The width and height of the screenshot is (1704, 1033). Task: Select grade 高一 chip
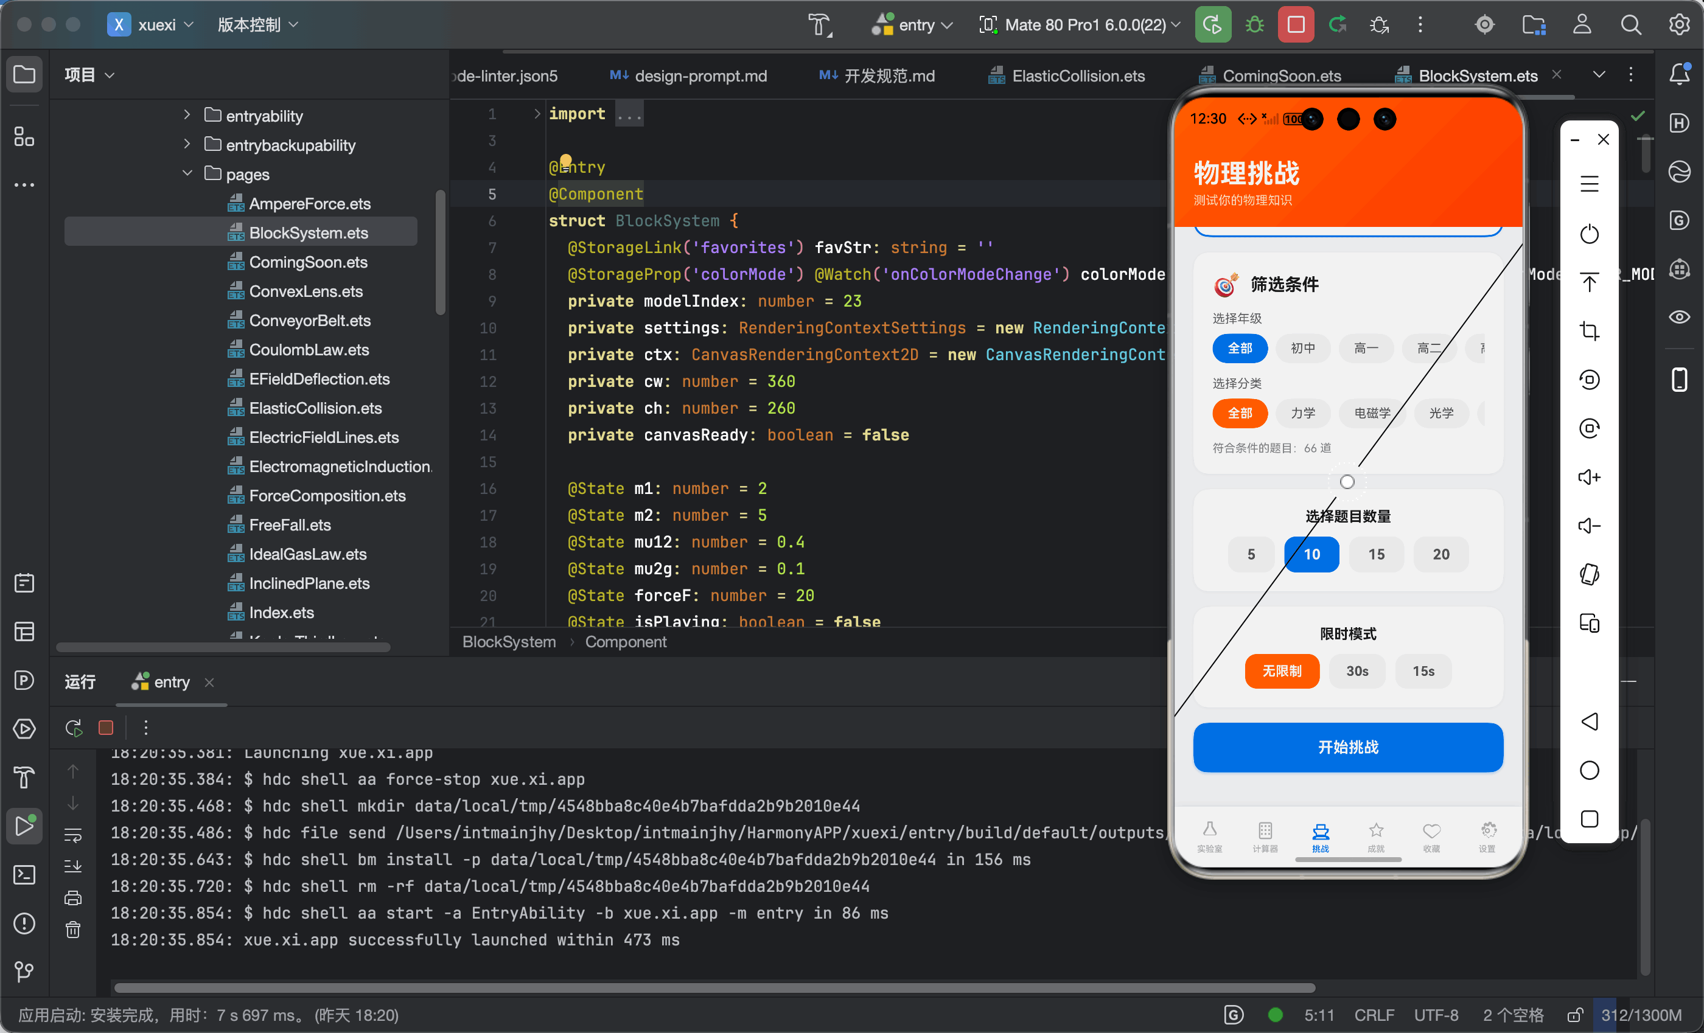[1365, 348]
